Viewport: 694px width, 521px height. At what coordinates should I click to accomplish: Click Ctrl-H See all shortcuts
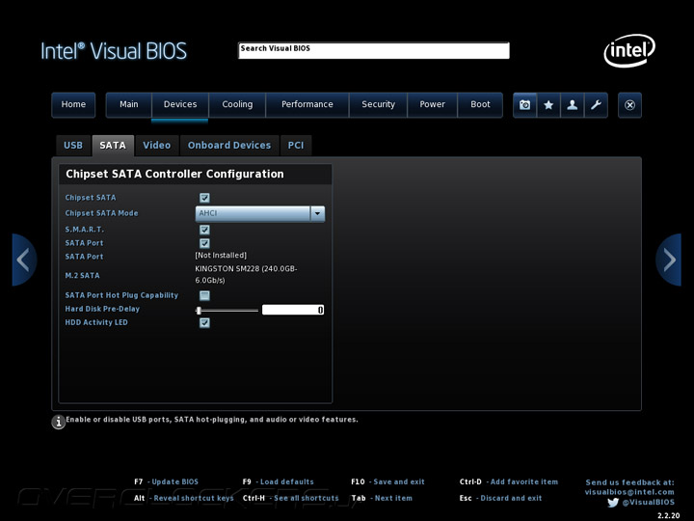click(291, 499)
